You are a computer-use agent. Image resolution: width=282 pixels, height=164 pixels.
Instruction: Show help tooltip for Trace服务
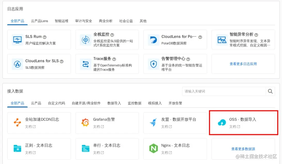[x=114, y=59]
